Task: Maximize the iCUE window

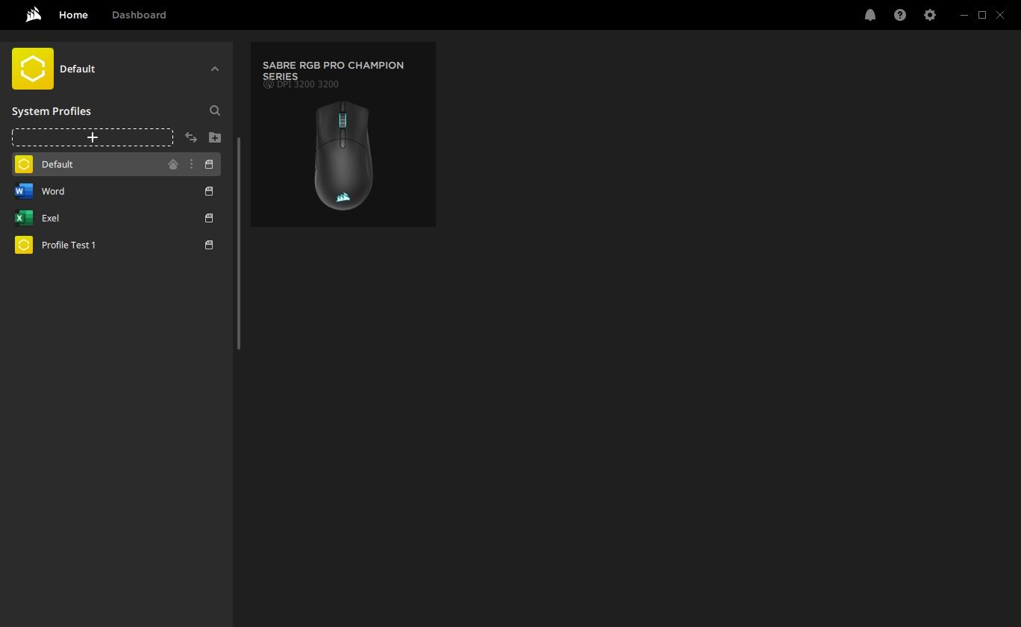Action: pos(982,15)
